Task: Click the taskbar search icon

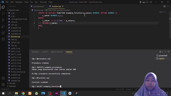Action: pos(10,93)
